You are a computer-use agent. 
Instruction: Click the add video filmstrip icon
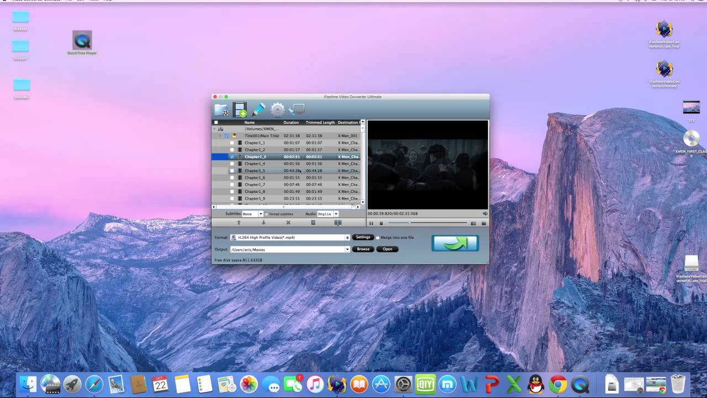click(240, 109)
